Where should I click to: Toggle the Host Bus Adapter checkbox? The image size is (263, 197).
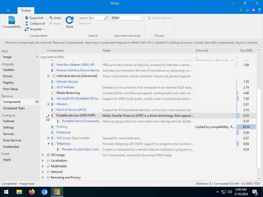pos(54,65)
